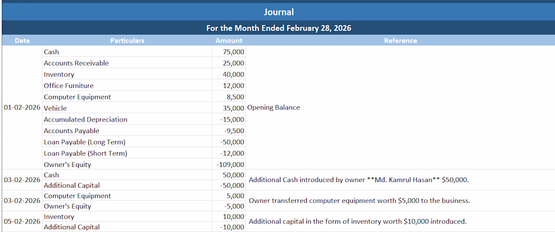
Task: Click the Inventory cell with 40,000 amount
Action: click(x=127, y=74)
